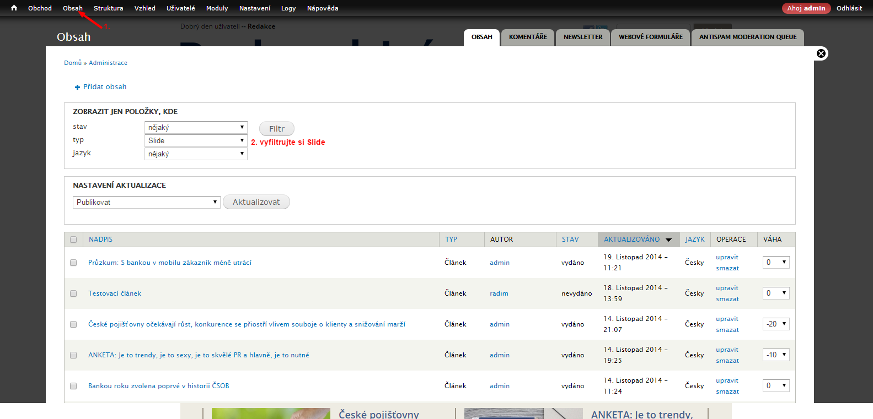Open the -10 weight dropdown
873x419 pixels.
[x=776, y=355]
